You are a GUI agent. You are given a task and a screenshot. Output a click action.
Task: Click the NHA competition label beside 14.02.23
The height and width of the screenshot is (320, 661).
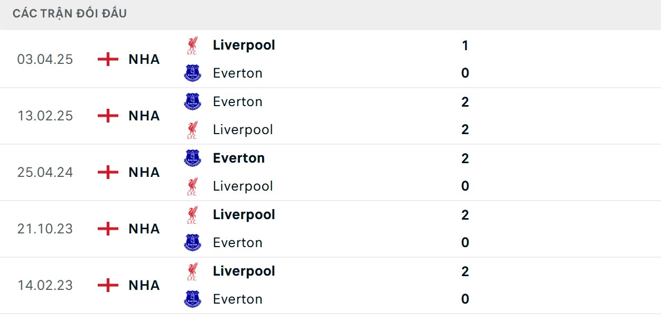(143, 285)
